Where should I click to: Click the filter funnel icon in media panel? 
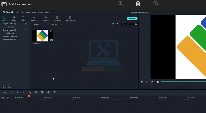[113, 24]
